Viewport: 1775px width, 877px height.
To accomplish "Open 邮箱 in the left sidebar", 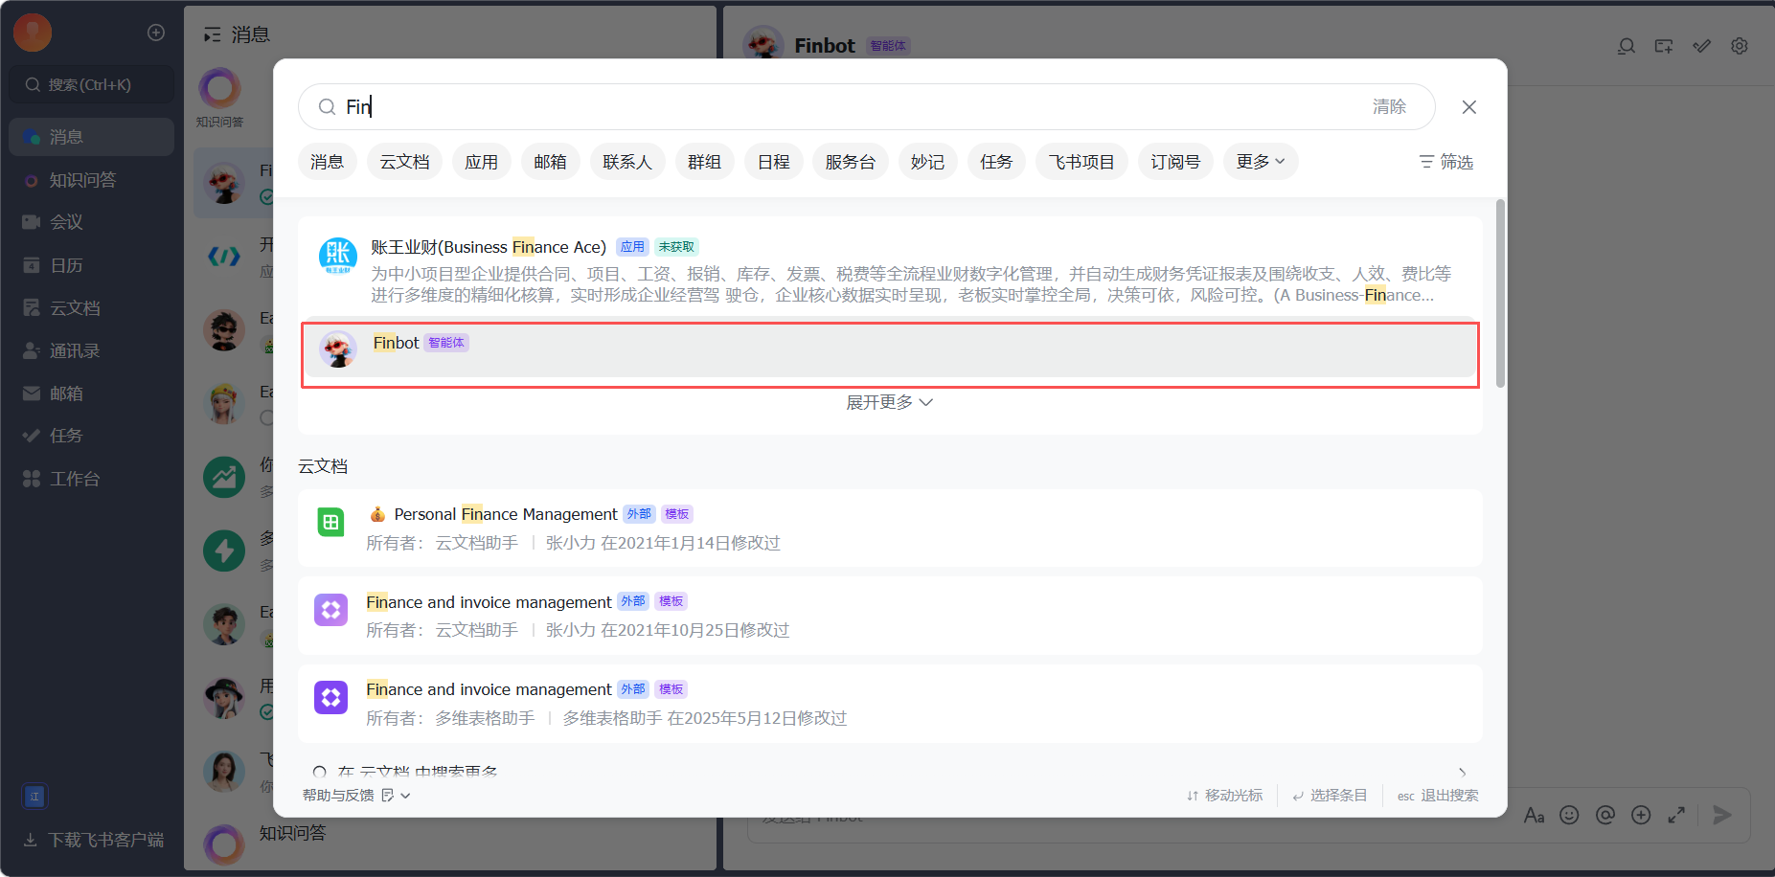I will 91,394.
